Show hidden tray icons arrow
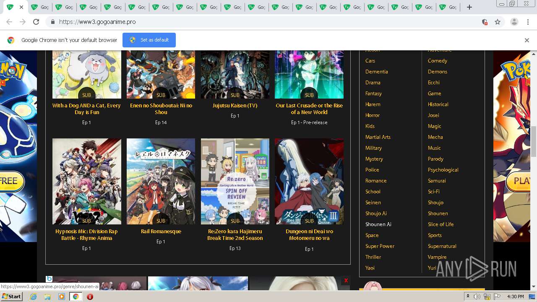This screenshot has width=537, height=302. click(x=468, y=297)
